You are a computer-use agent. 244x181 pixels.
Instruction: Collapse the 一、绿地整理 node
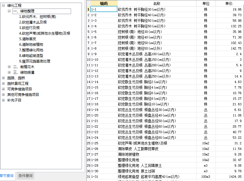coord(9,11)
